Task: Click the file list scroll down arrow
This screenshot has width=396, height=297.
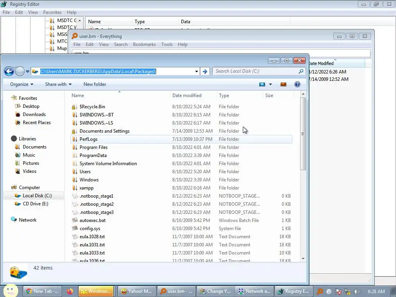Action: click(x=303, y=259)
